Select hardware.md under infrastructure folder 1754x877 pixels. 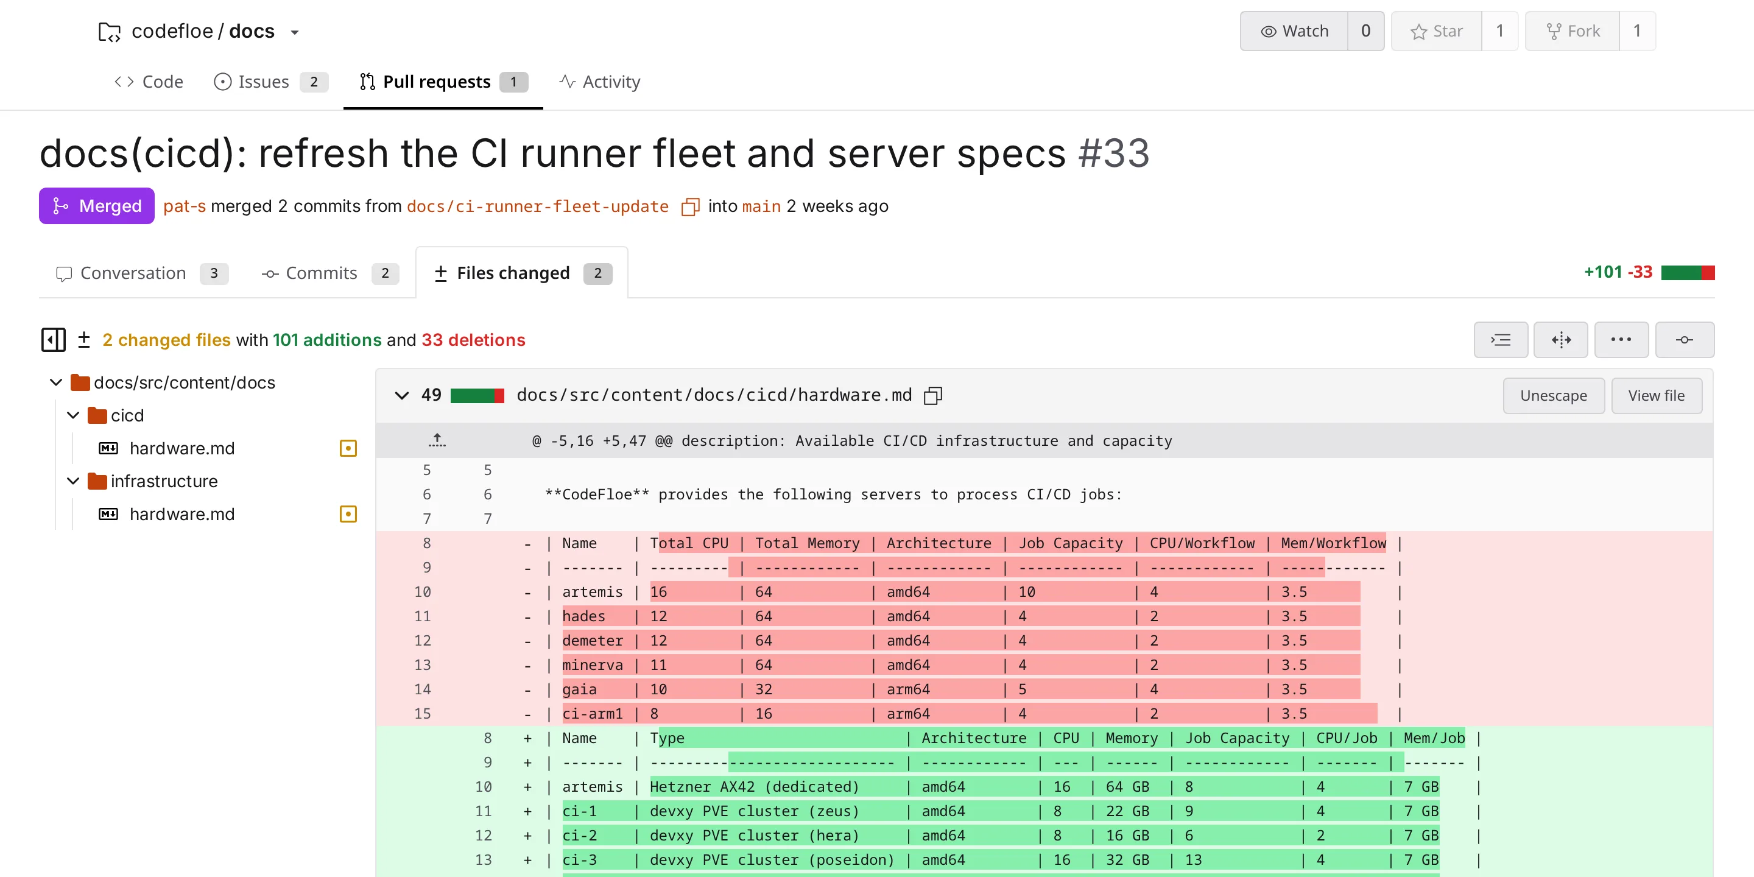(x=182, y=514)
